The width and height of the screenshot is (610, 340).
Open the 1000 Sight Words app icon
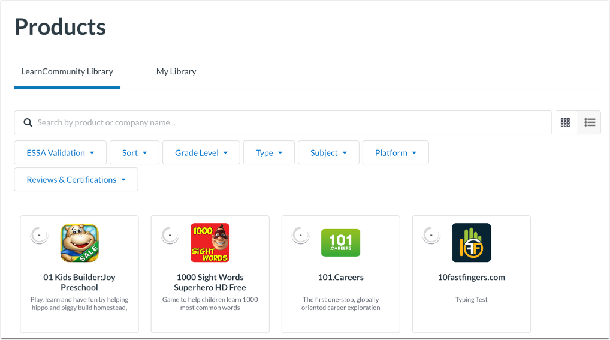(210, 243)
